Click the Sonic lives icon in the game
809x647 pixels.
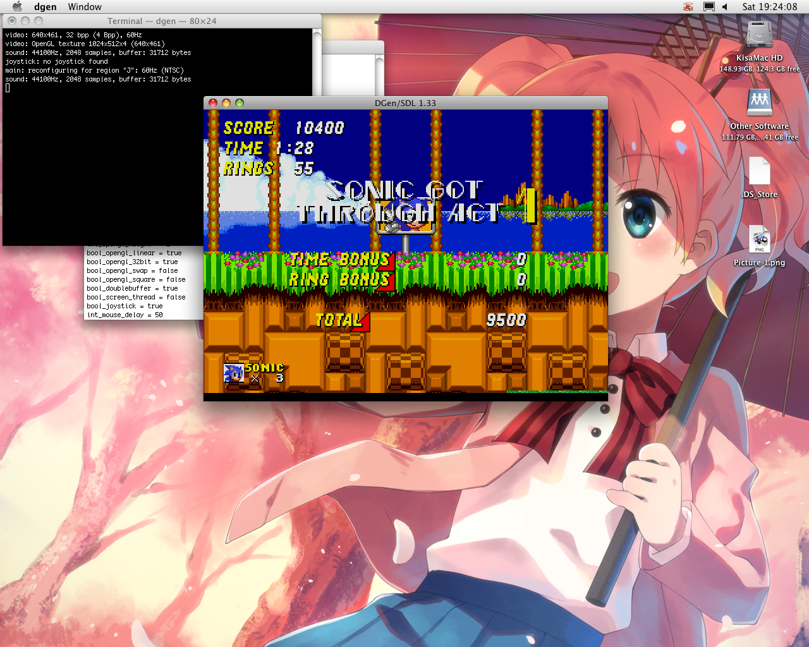click(234, 373)
